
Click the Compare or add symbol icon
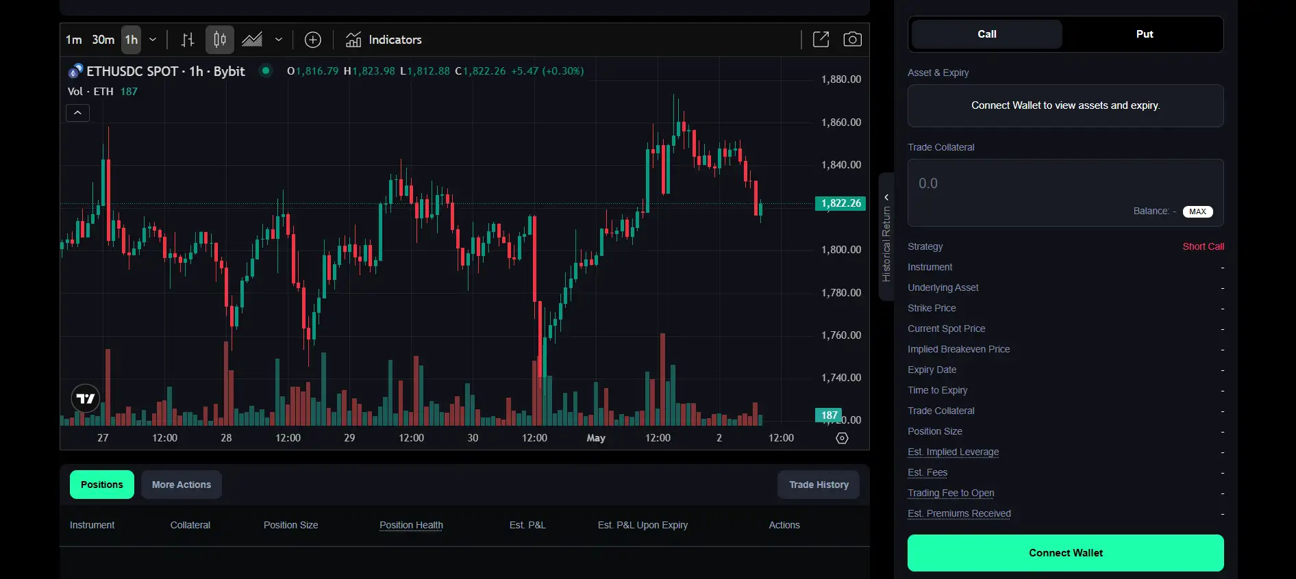[x=313, y=40]
